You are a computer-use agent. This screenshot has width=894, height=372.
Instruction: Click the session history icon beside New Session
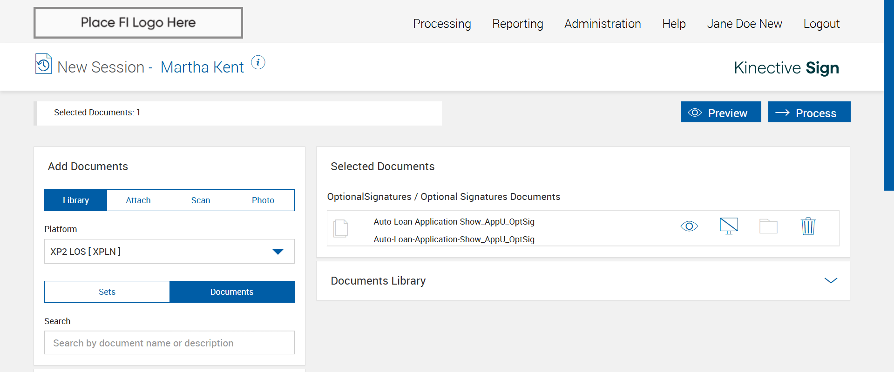pos(43,64)
